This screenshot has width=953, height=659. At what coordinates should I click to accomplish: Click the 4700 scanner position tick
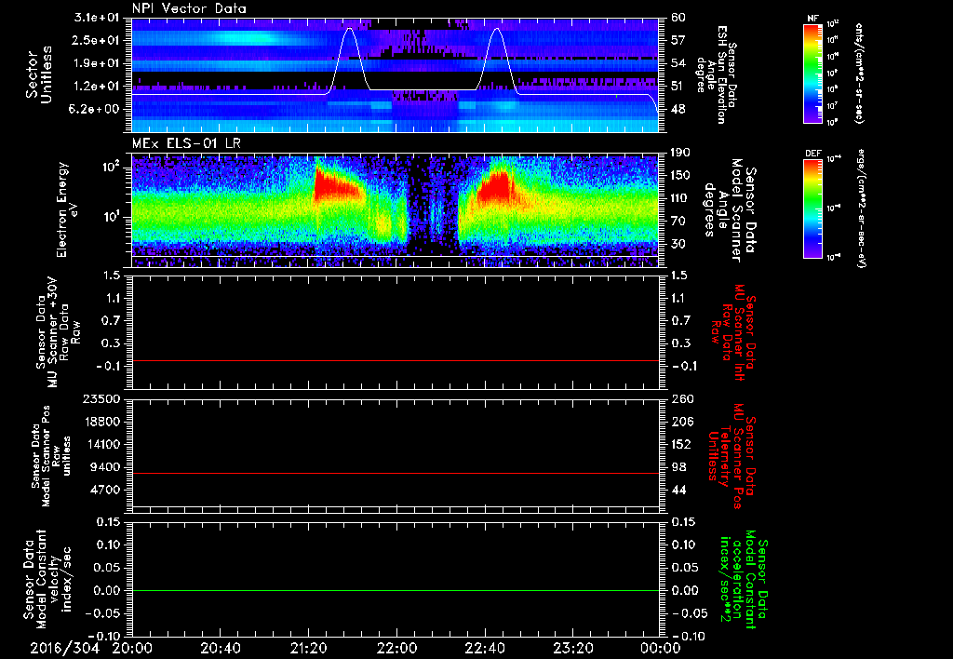click(105, 490)
